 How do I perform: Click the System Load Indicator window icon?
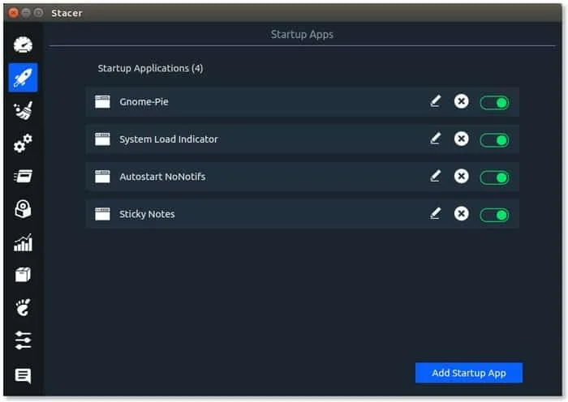pos(102,139)
